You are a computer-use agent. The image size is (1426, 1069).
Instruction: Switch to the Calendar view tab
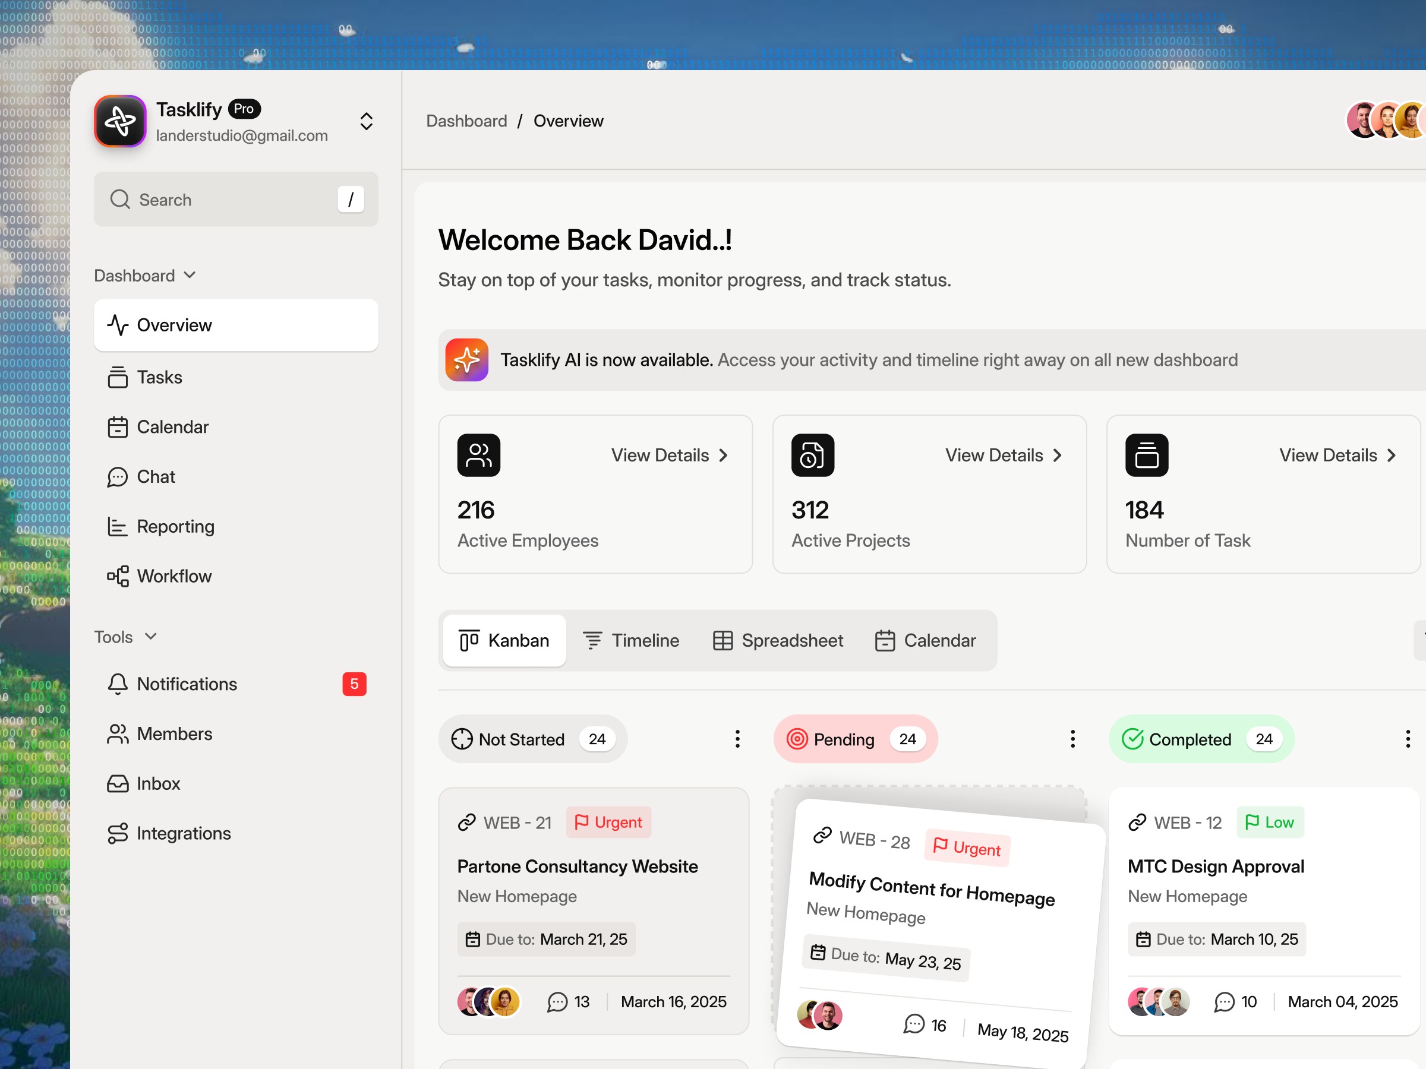926,640
